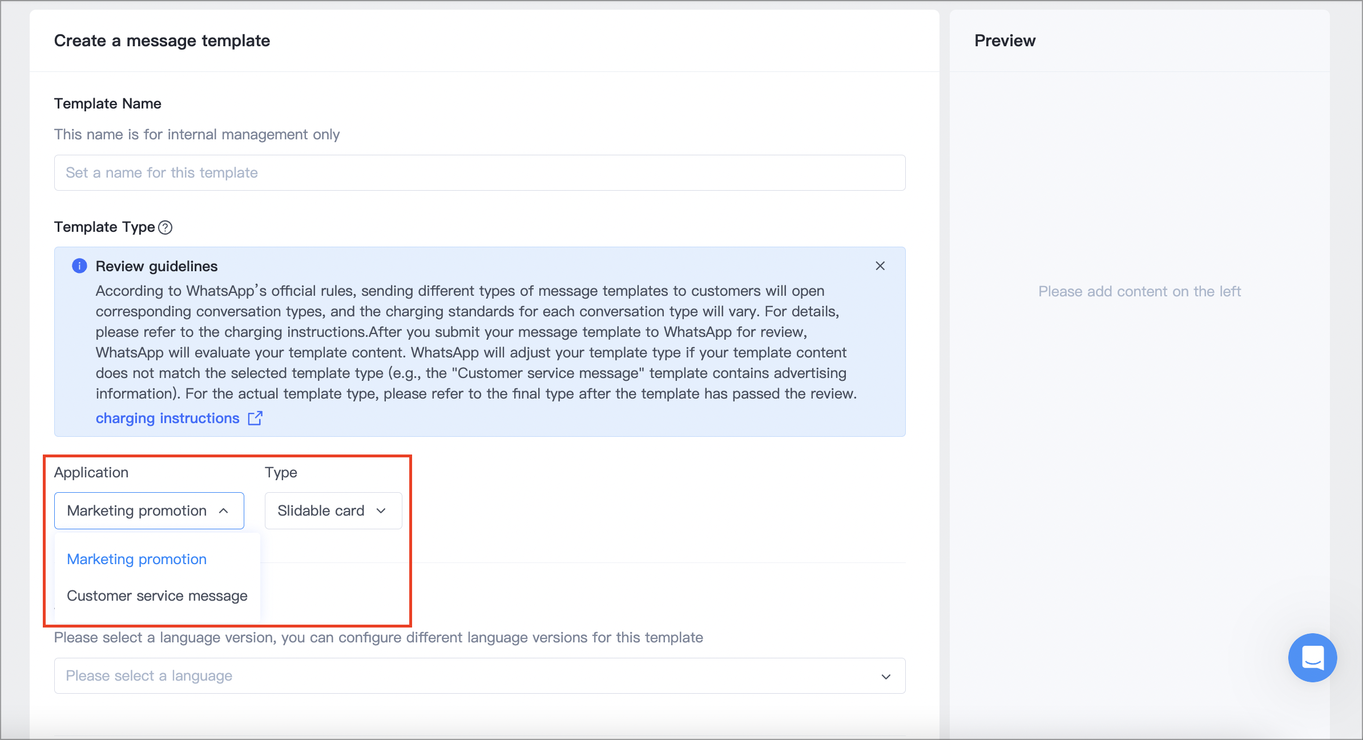Click the Template Type help question-mark icon
Screen dimensions: 1363x740
[x=165, y=227]
